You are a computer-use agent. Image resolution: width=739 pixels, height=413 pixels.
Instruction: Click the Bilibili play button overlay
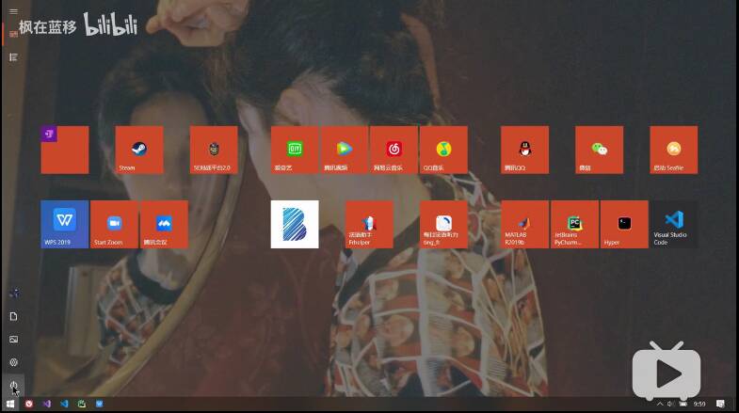(667, 373)
